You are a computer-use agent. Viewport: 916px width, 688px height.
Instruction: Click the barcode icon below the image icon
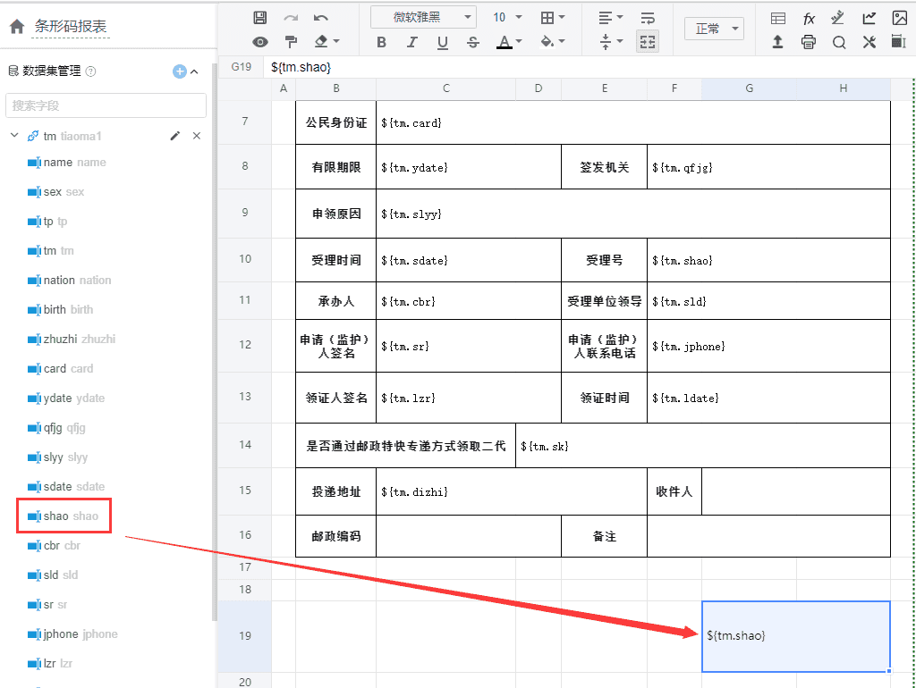pos(899,41)
